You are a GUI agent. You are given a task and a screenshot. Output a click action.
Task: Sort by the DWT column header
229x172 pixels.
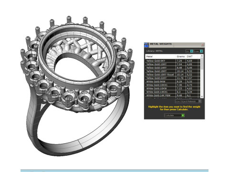tap(192, 56)
